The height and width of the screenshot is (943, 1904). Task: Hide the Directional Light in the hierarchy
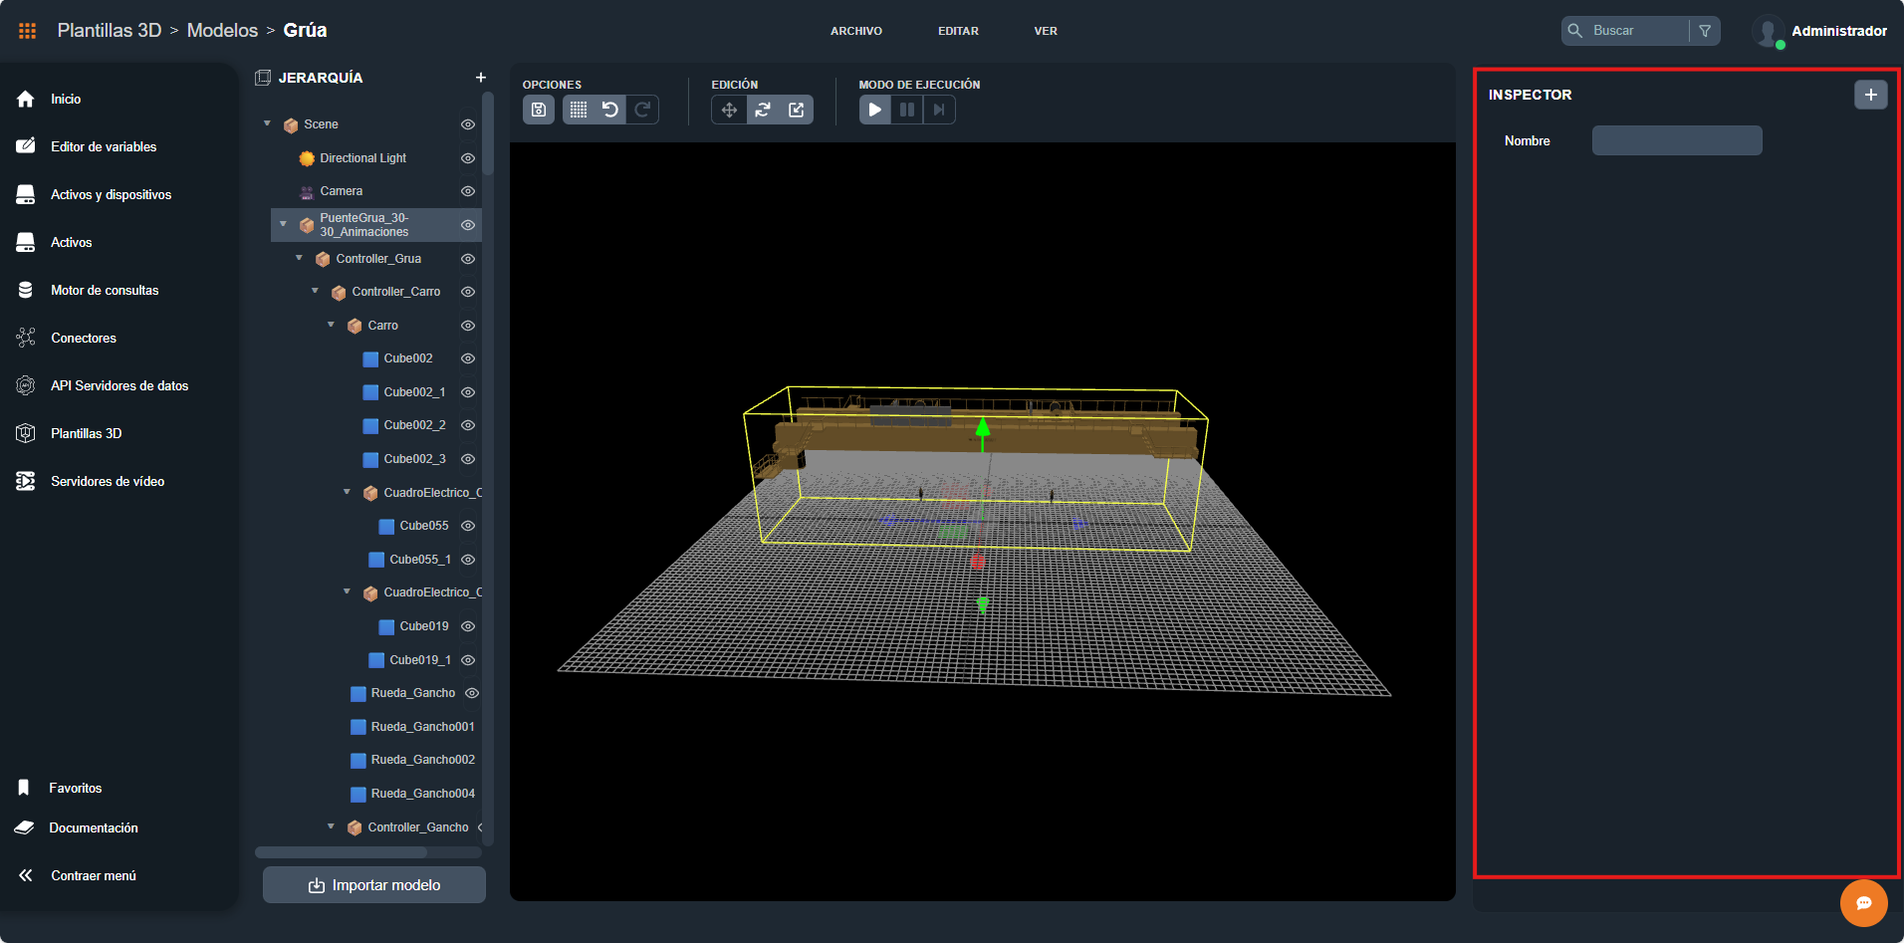click(x=468, y=157)
